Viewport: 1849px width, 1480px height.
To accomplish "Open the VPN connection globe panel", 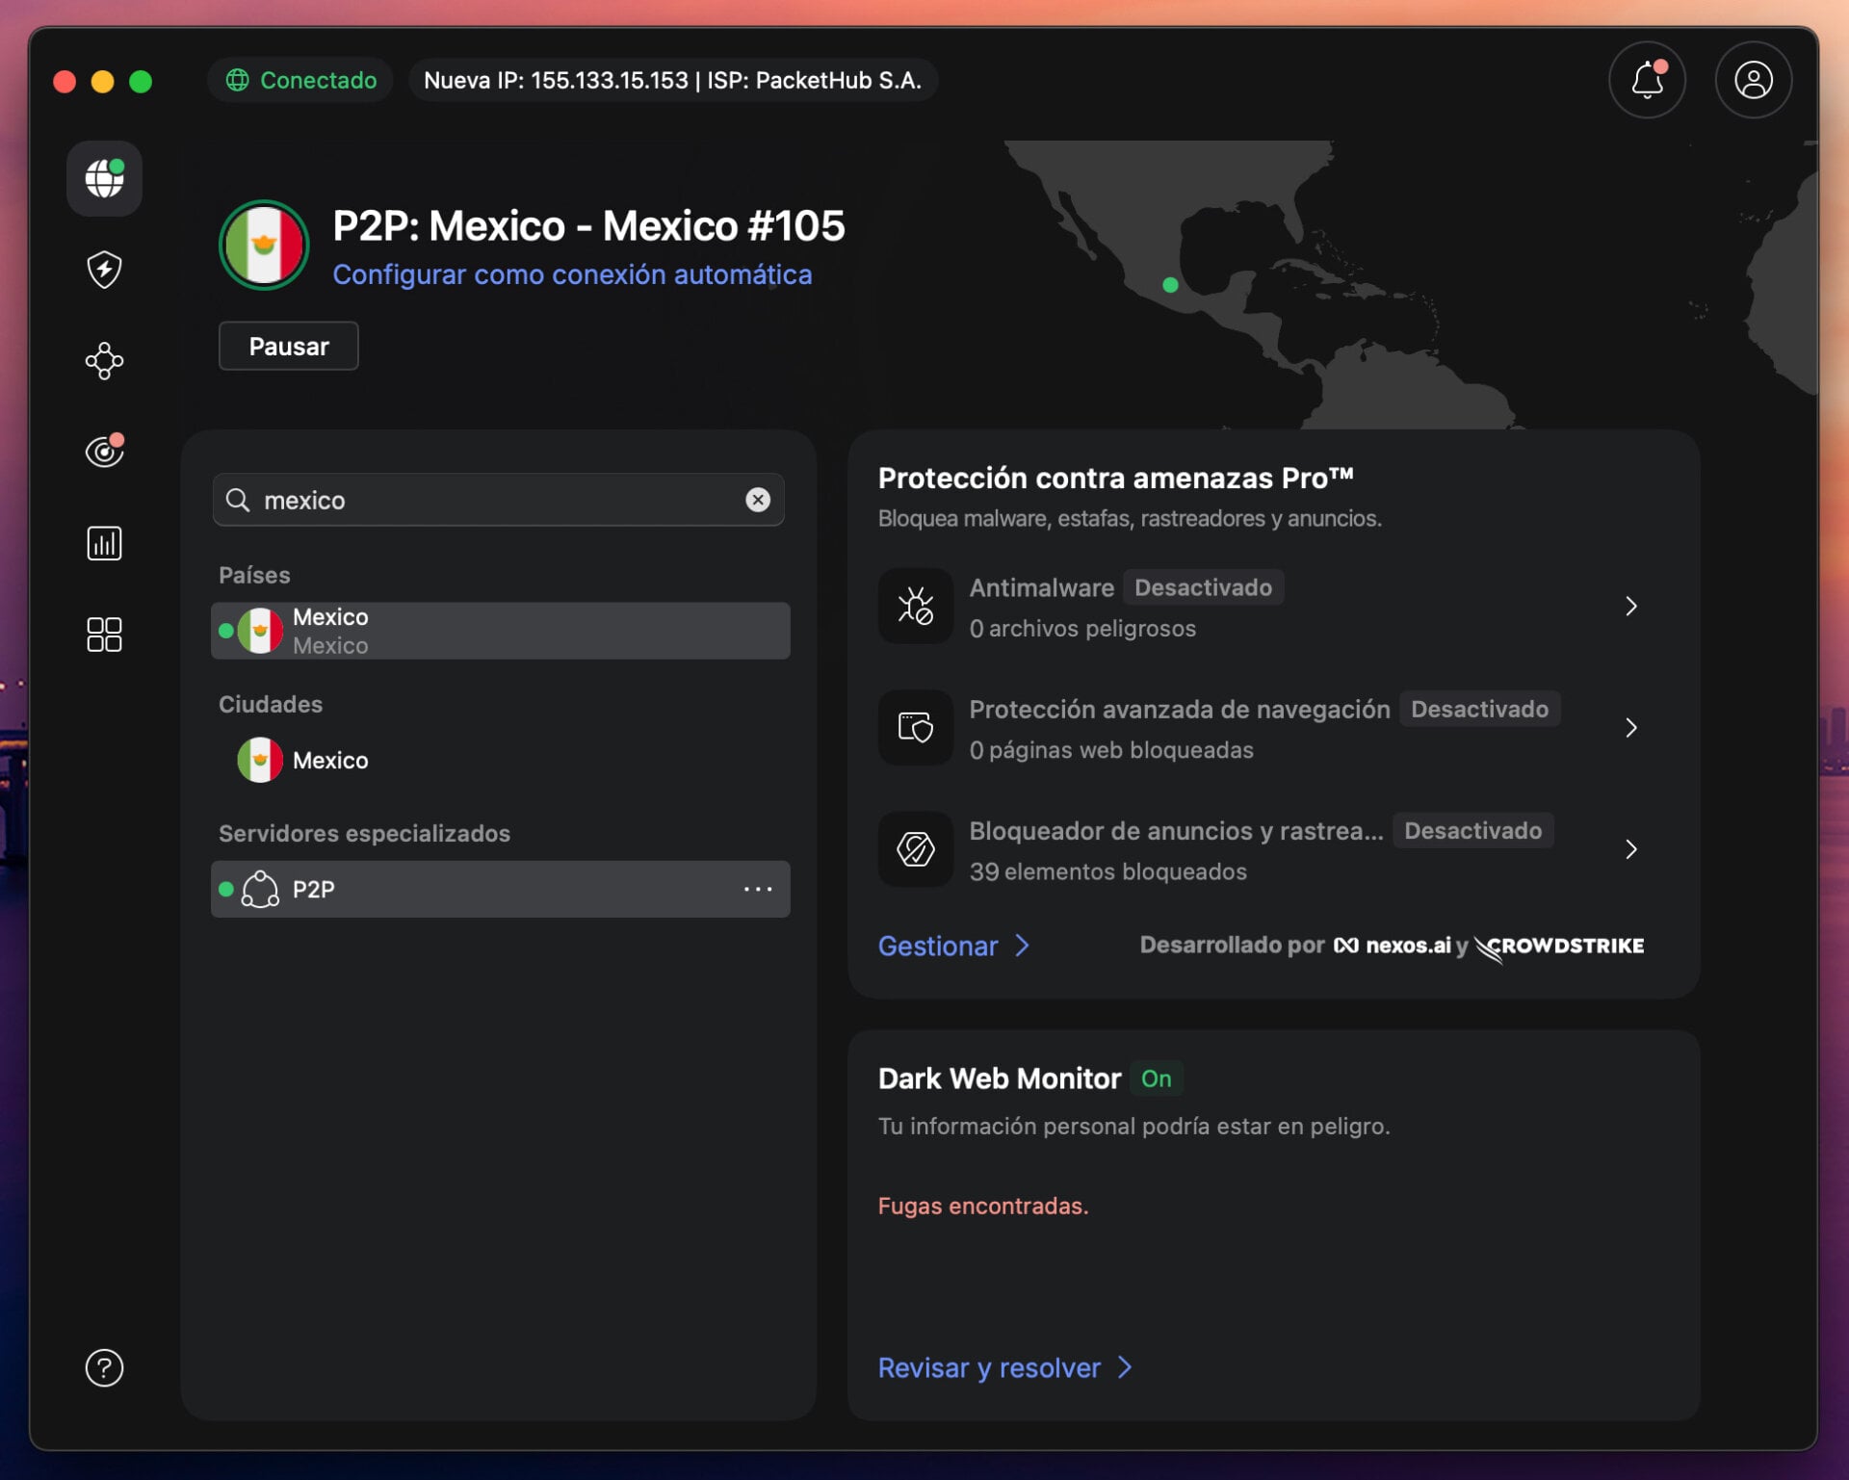I will pos(104,179).
